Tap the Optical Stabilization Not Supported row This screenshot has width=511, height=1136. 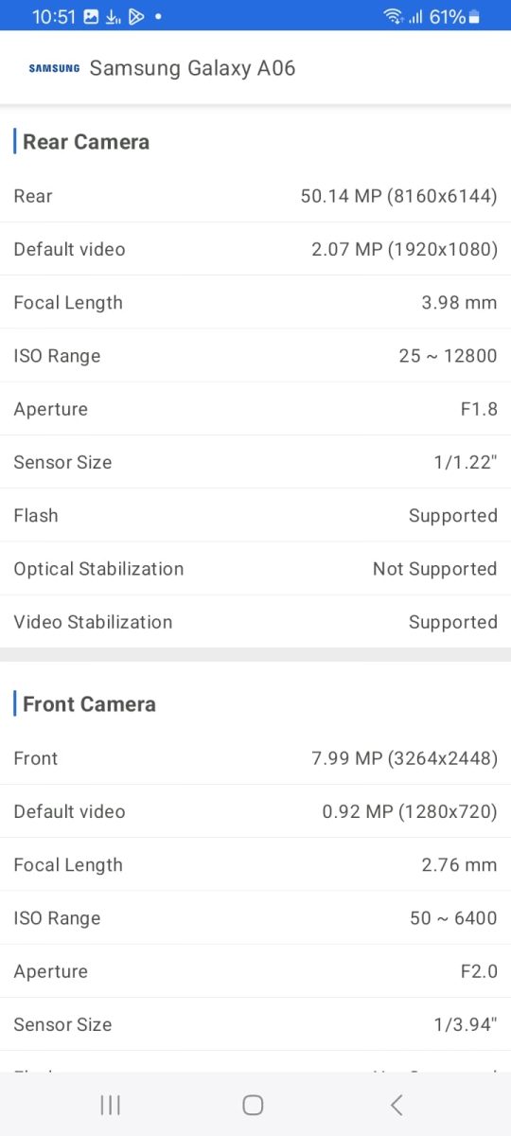[255, 569]
